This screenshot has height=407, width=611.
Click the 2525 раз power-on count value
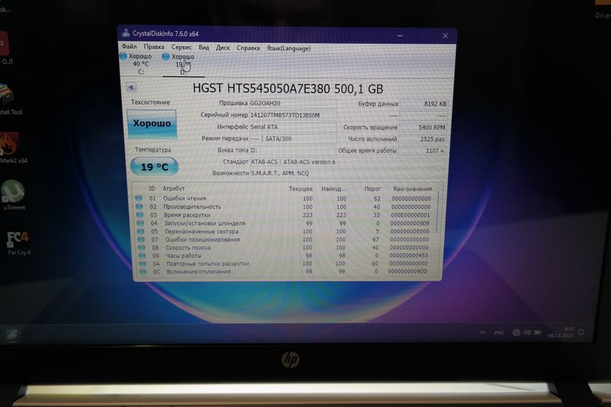tap(422, 139)
